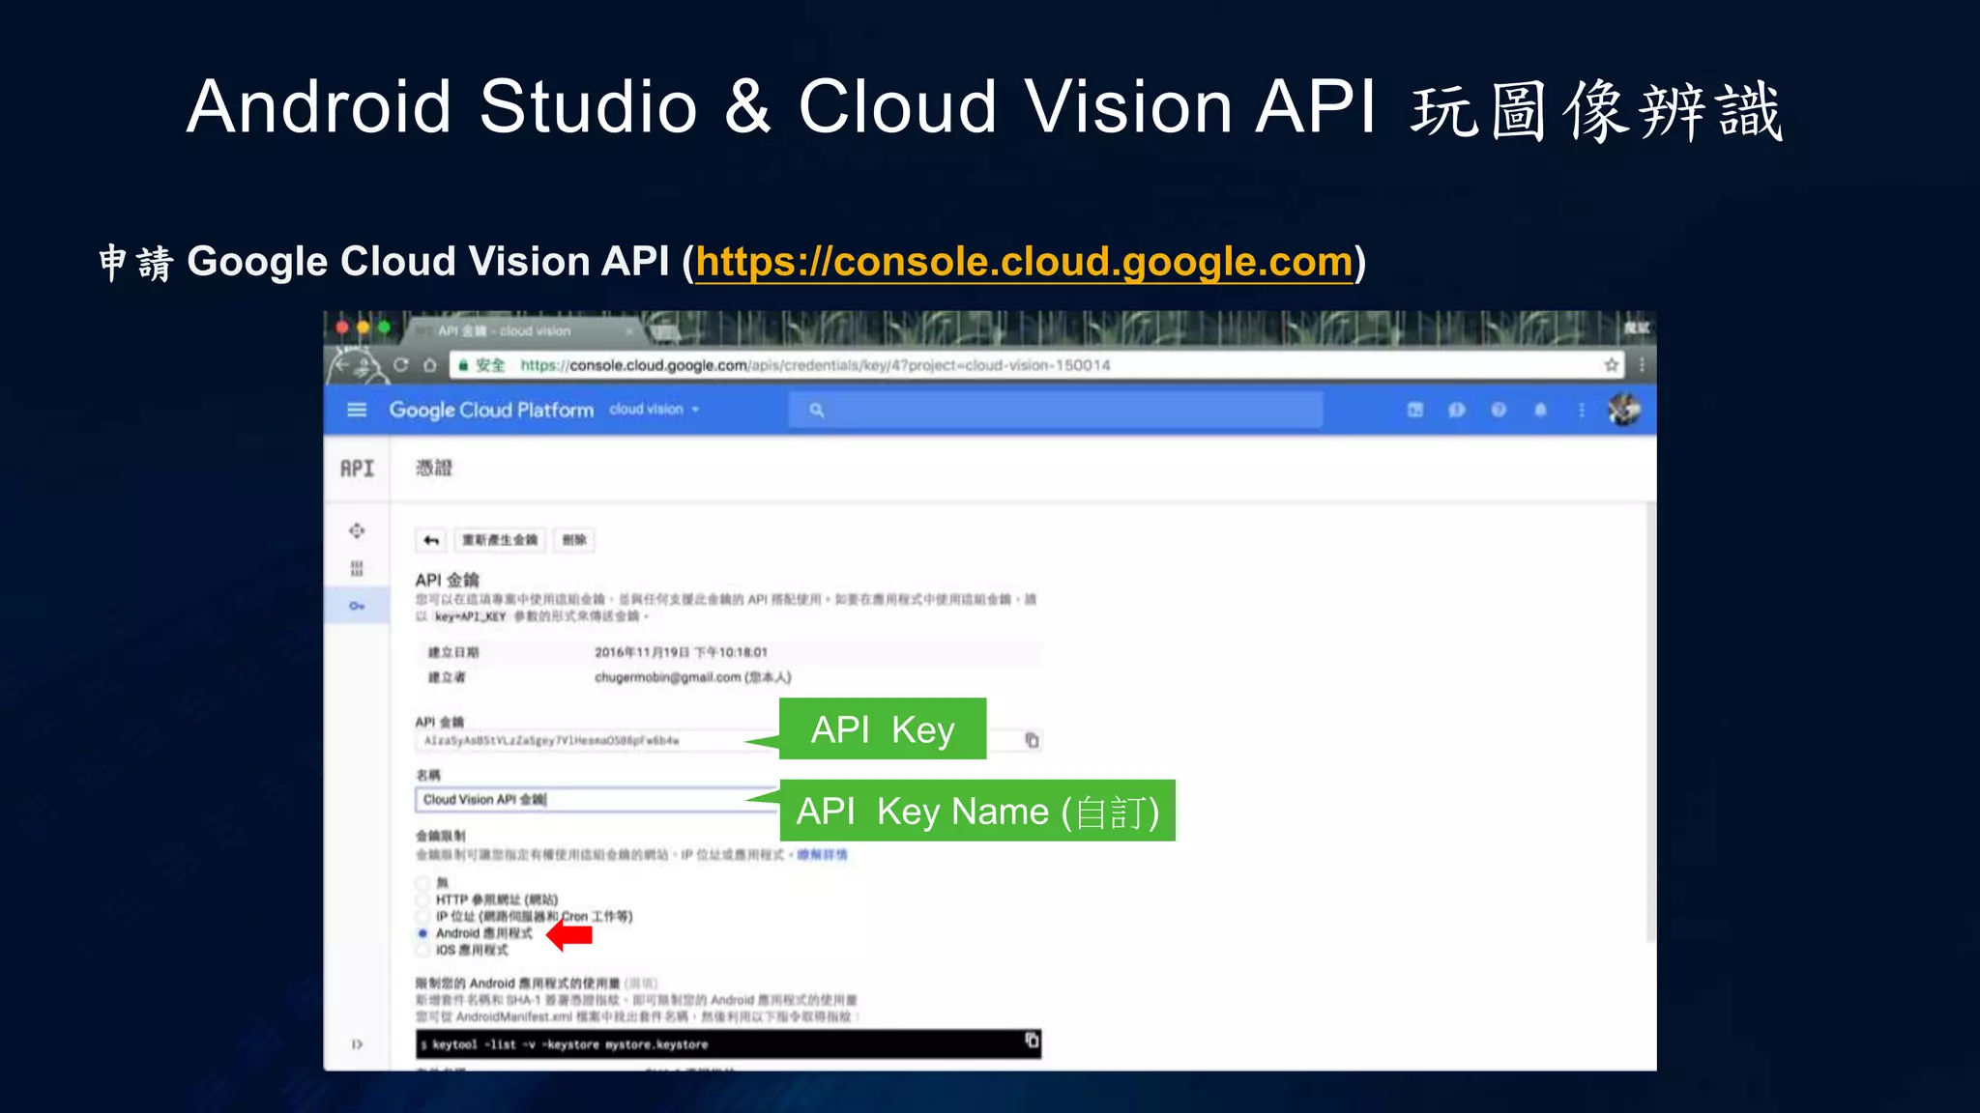Click the API key value field

click(x=597, y=741)
